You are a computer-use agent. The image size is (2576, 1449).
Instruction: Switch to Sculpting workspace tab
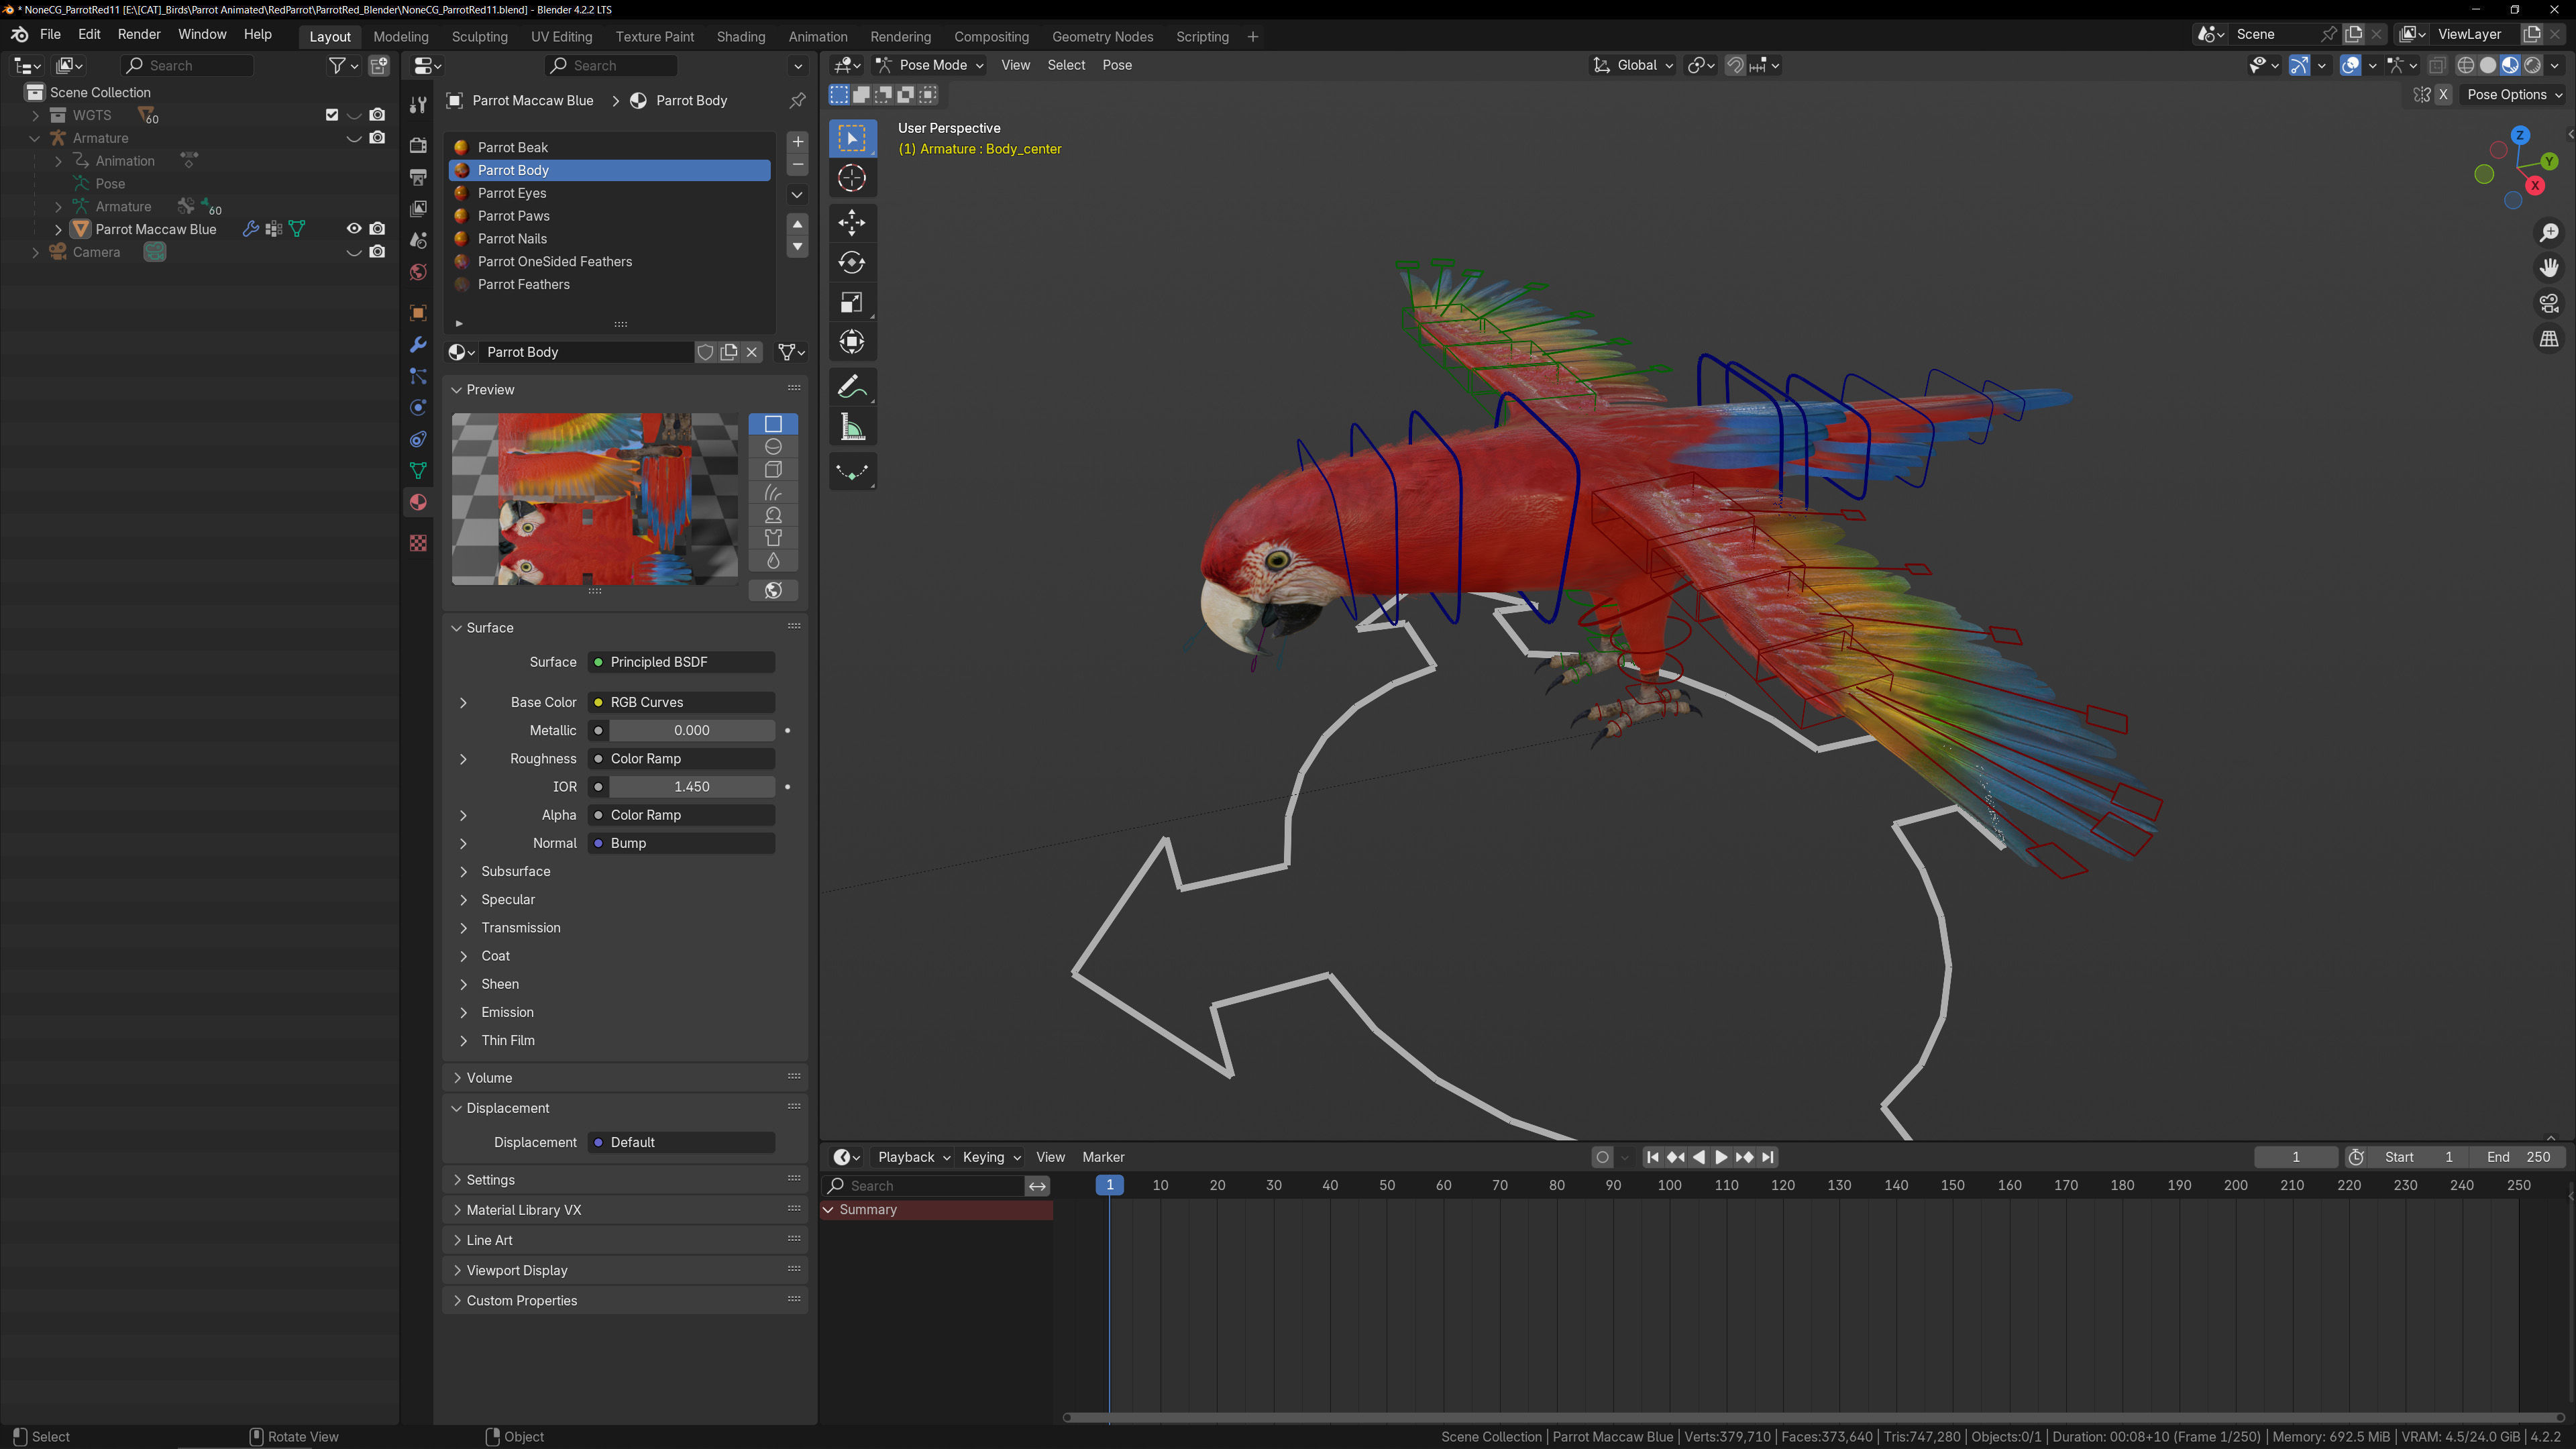point(480,36)
